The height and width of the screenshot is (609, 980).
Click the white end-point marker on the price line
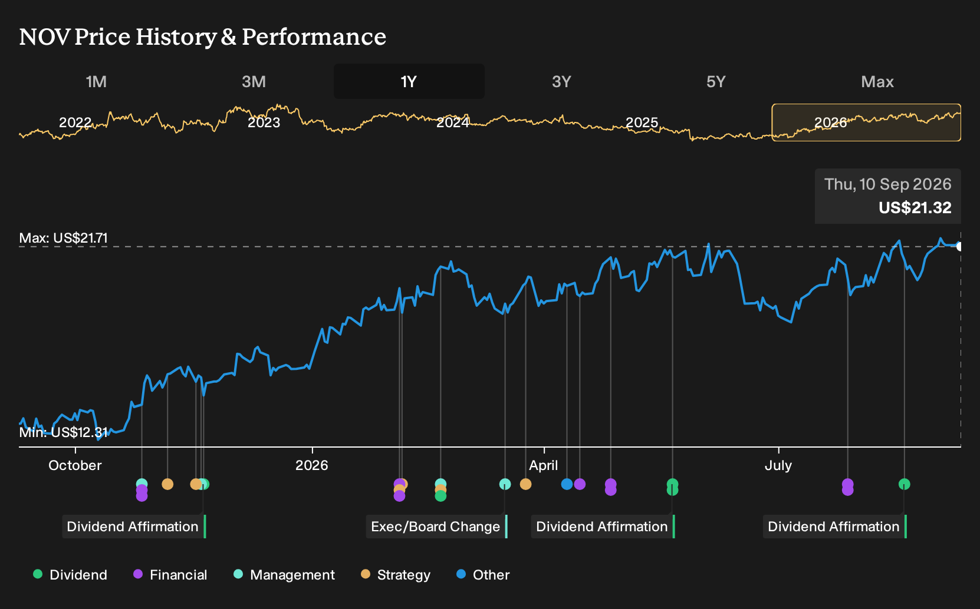coord(960,246)
